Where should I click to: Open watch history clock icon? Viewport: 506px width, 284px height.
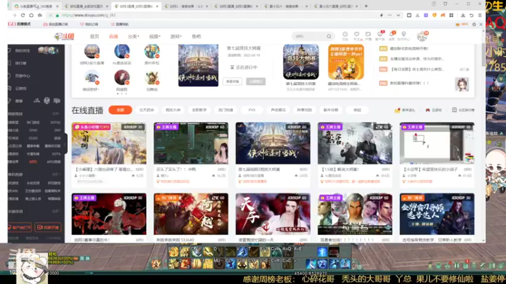[x=345, y=35]
